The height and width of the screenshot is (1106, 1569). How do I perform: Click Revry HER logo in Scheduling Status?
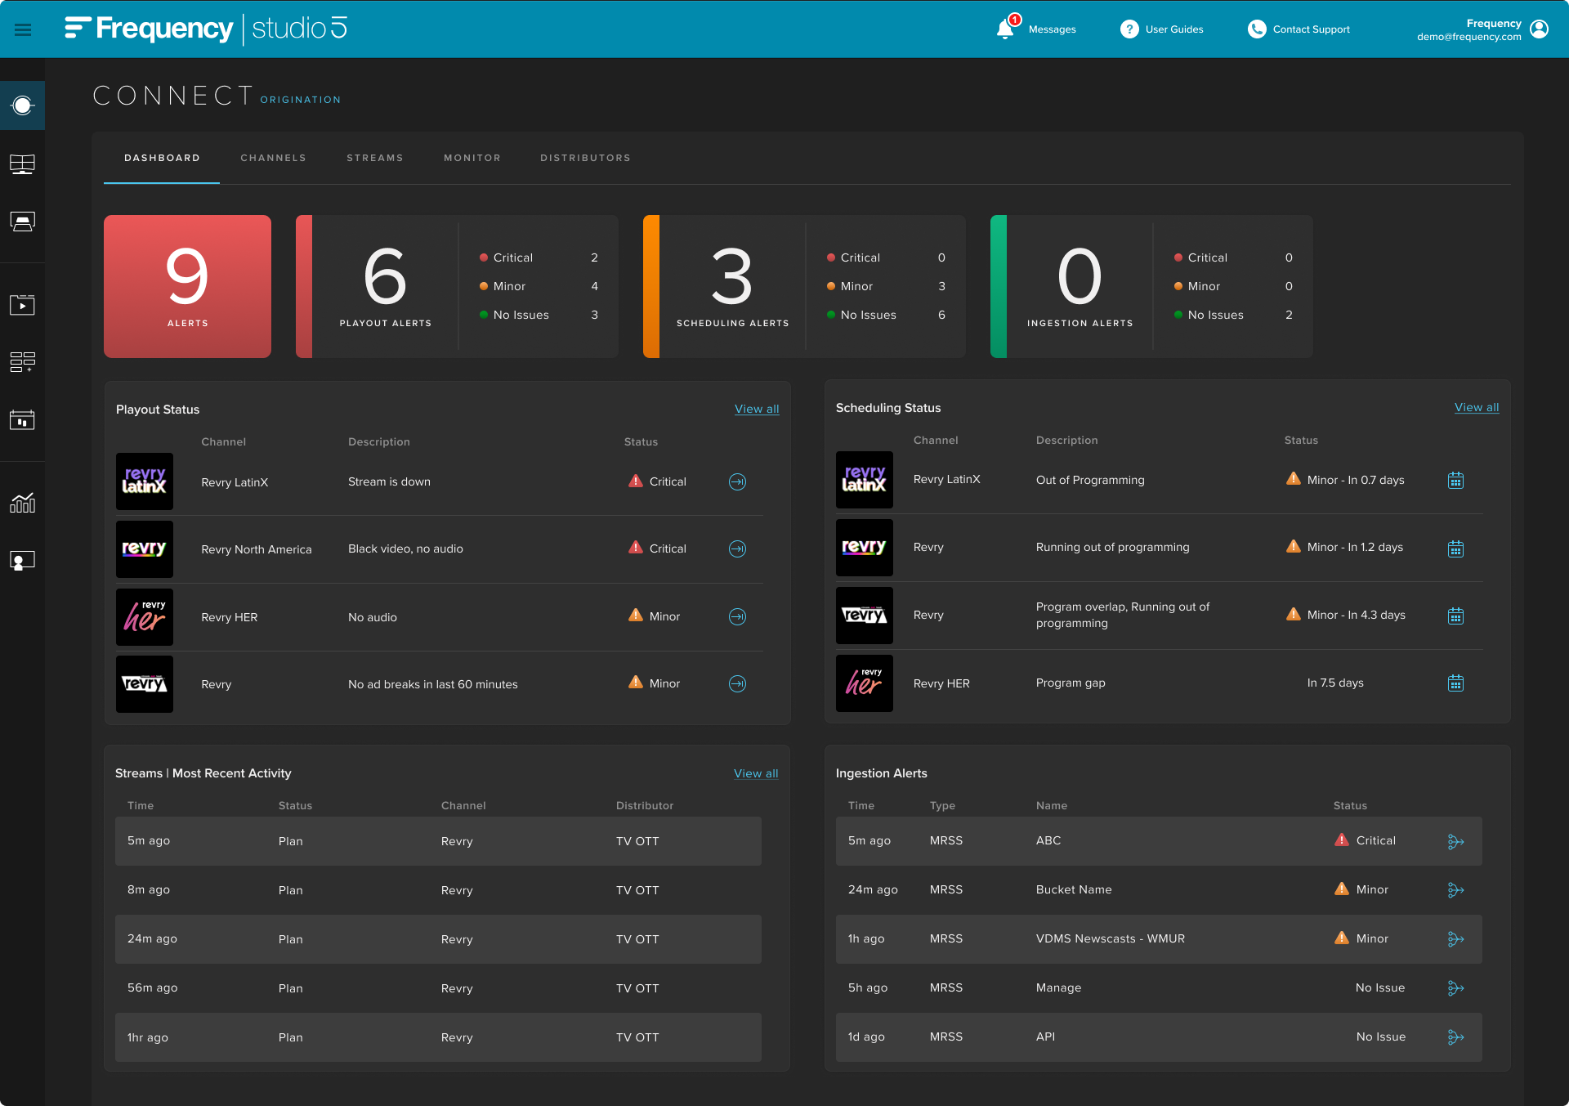(865, 683)
